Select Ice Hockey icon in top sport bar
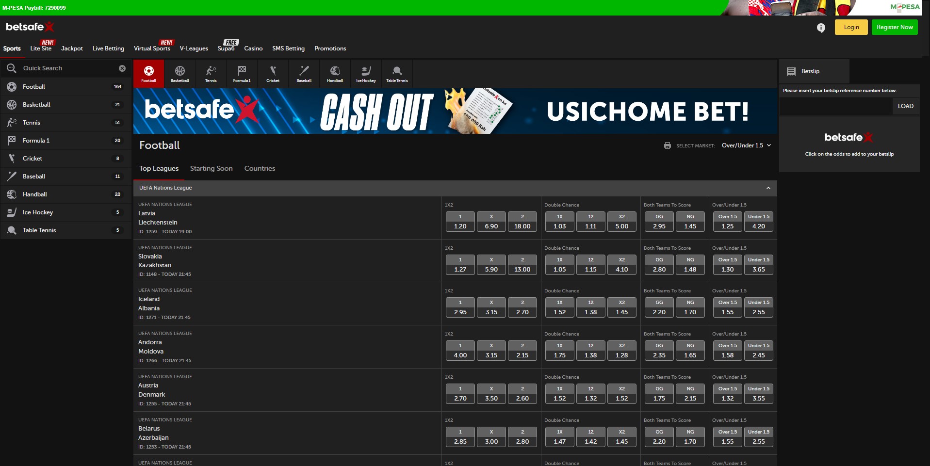This screenshot has height=466, width=930. coord(366,74)
